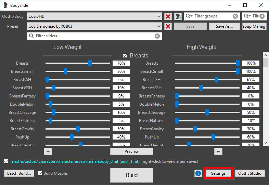Clear the outfit filter field
The width and height of the screenshot is (269, 185).
(x=262, y=16)
